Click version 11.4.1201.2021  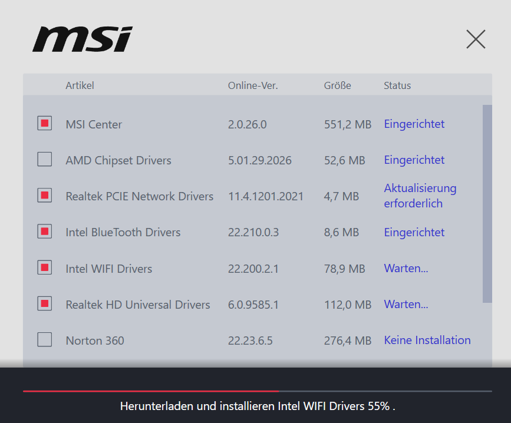(x=266, y=196)
